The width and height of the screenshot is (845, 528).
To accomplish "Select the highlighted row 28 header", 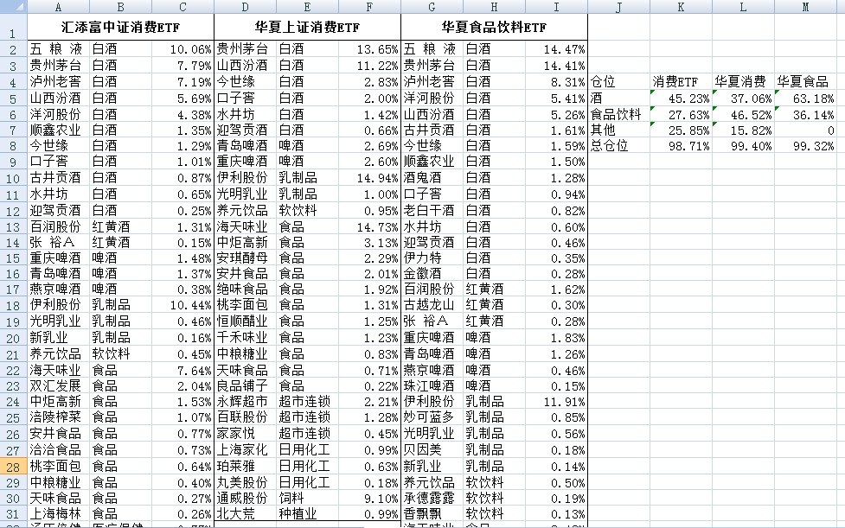I will point(14,467).
